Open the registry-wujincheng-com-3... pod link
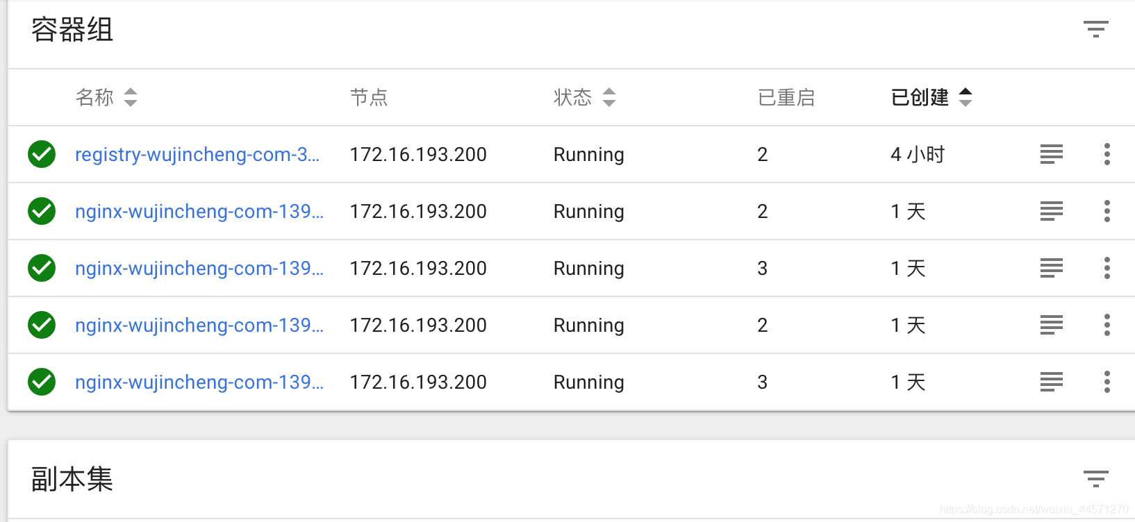This screenshot has width=1135, height=522. (x=197, y=154)
